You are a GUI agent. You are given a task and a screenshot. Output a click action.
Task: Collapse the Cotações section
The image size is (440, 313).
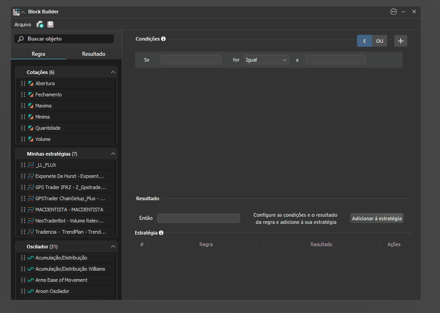pyautogui.click(x=113, y=72)
